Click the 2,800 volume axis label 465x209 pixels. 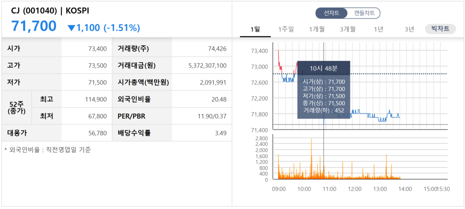tap(262, 138)
